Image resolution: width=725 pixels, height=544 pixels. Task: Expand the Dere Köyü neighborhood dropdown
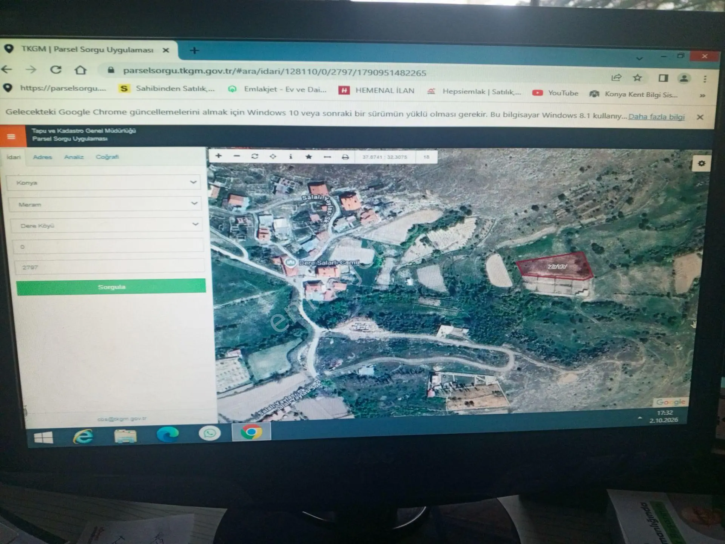(x=106, y=225)
